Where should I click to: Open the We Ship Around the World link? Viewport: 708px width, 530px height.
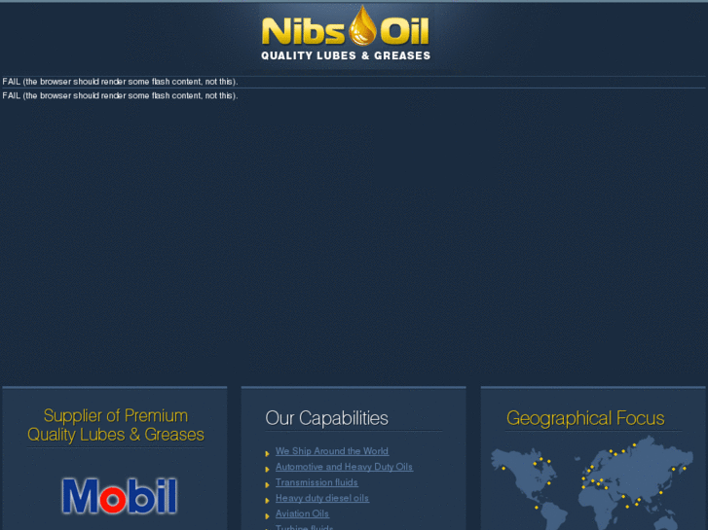pyautogui.click(x=332, y=451)
